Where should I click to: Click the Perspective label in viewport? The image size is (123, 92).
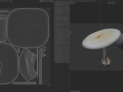73,3
